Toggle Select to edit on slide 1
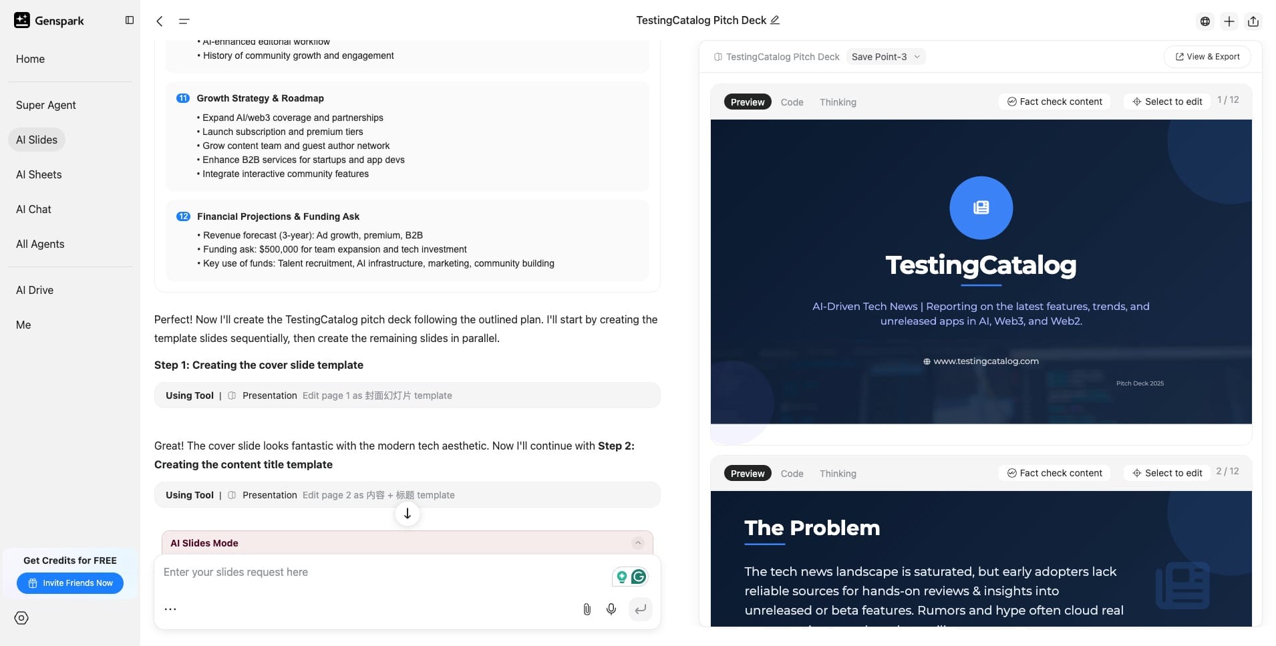The height and width of the screenshot is (646, 1276). (x=1167, y=102)
